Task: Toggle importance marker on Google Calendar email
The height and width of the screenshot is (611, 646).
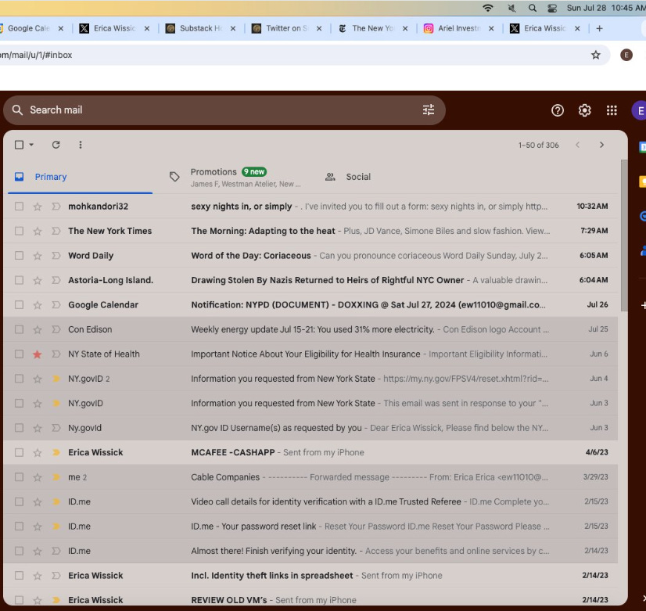Action: (x=56, y=305)
